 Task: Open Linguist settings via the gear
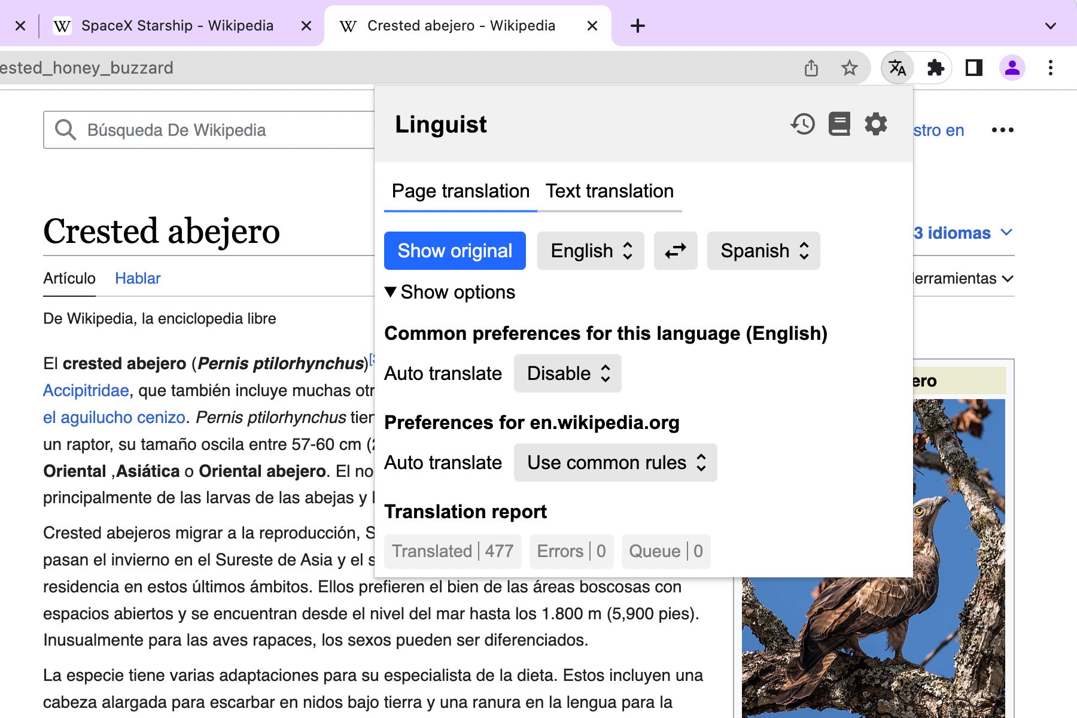(x=875, y=124)
